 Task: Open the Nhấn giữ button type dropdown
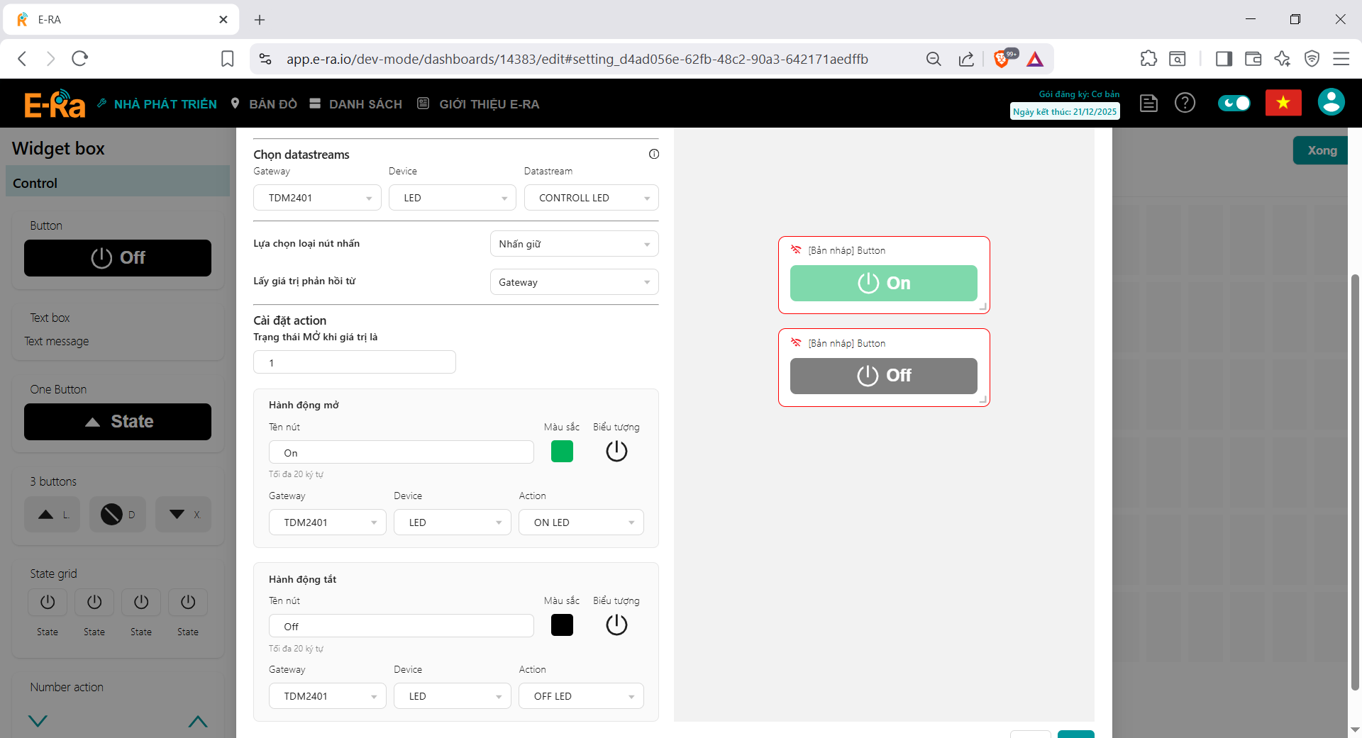pos(574,244)
